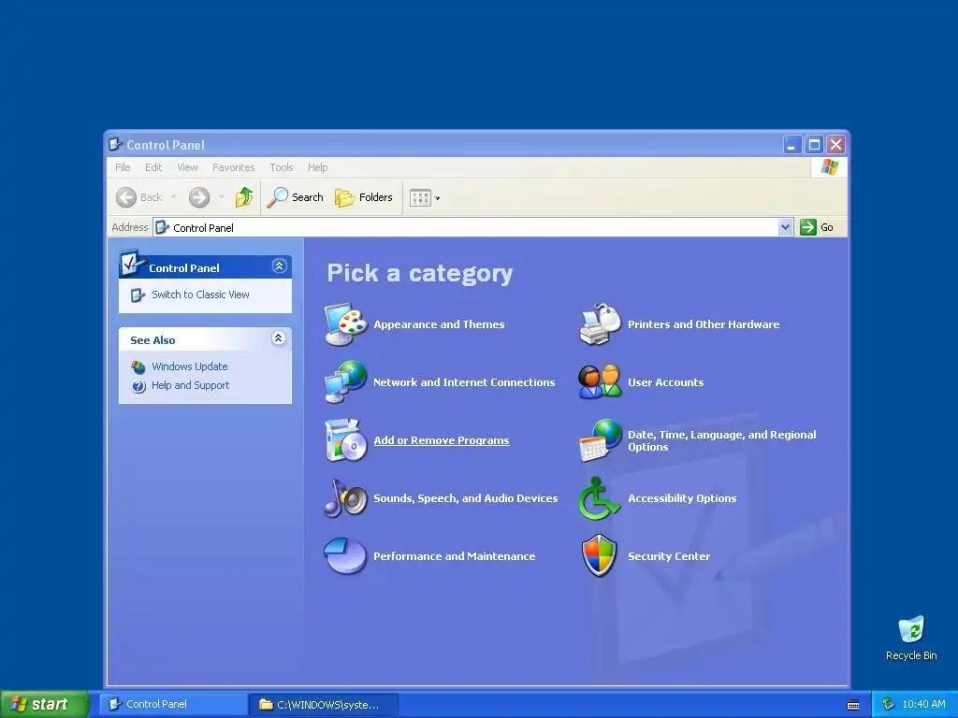Click the Switch to Classic View link
Screen dimensions: 958x718
click(x=200, y=294)
